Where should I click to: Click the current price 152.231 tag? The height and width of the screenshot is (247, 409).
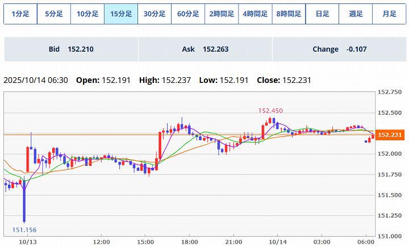(x=390, y=135)
